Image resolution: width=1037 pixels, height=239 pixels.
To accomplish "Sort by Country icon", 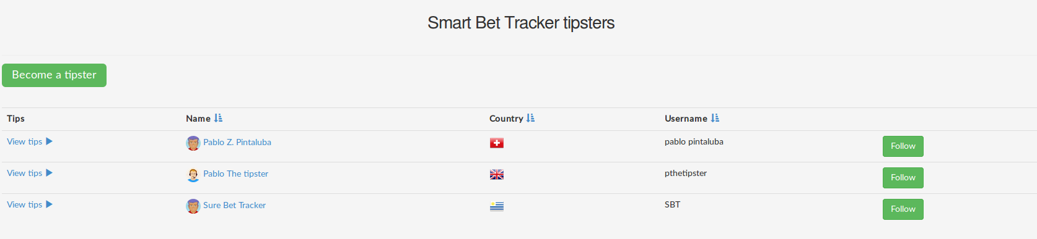I will tap(530, 118).
